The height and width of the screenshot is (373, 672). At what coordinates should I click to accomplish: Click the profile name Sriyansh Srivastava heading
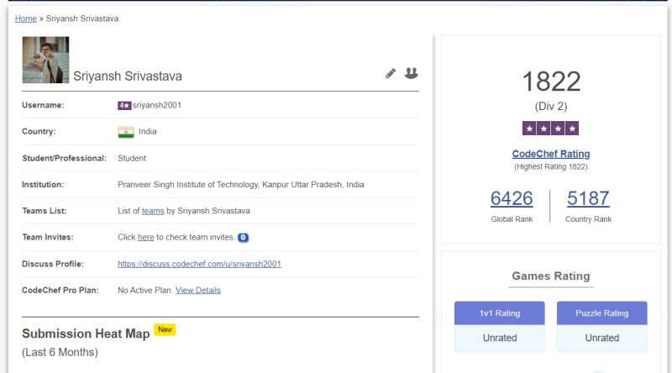pos(128,76)
